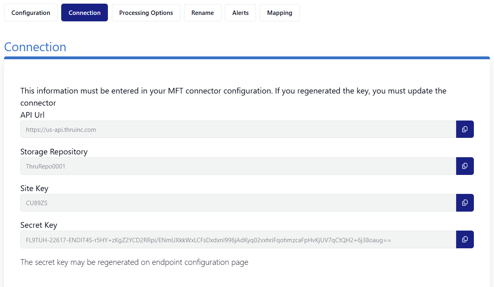
Task: Switch to Processing Options tab
Action: tap(146, 13)
